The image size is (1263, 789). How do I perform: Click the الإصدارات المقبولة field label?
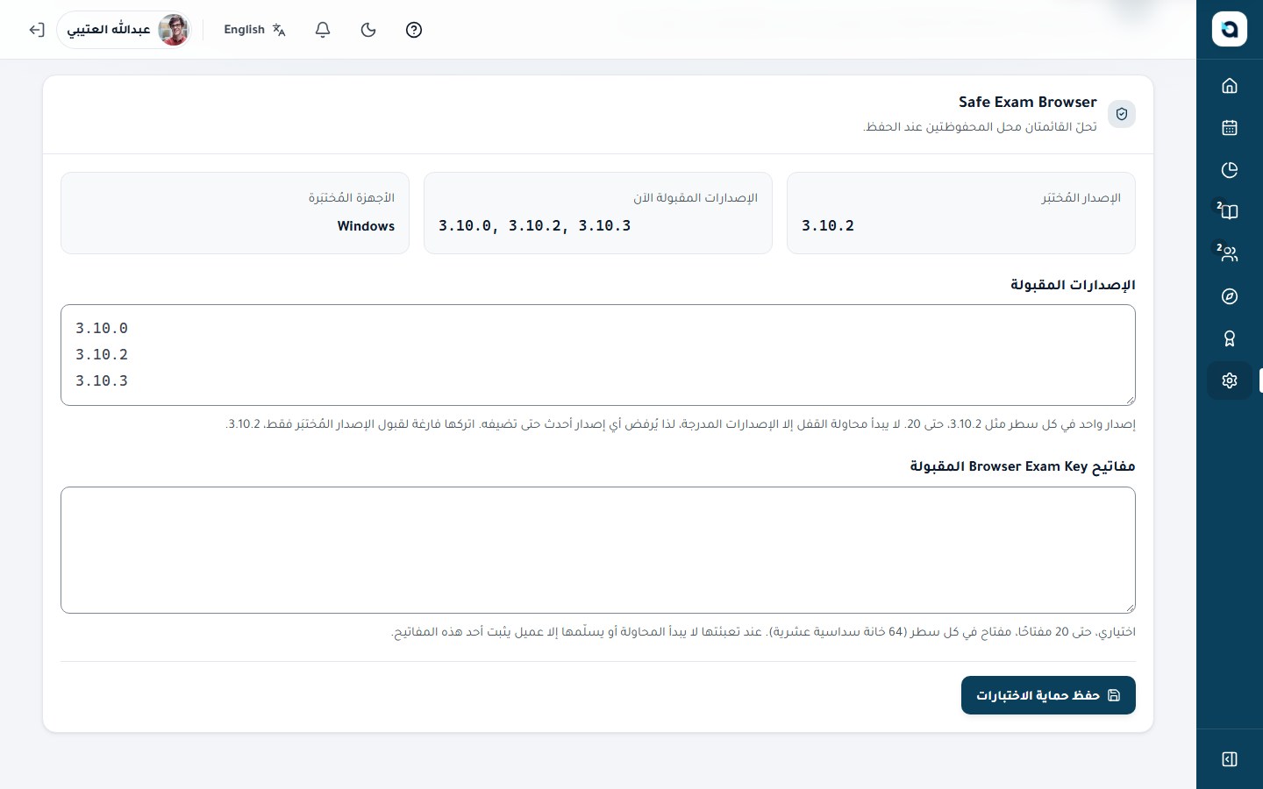[x=1073, y=285]
